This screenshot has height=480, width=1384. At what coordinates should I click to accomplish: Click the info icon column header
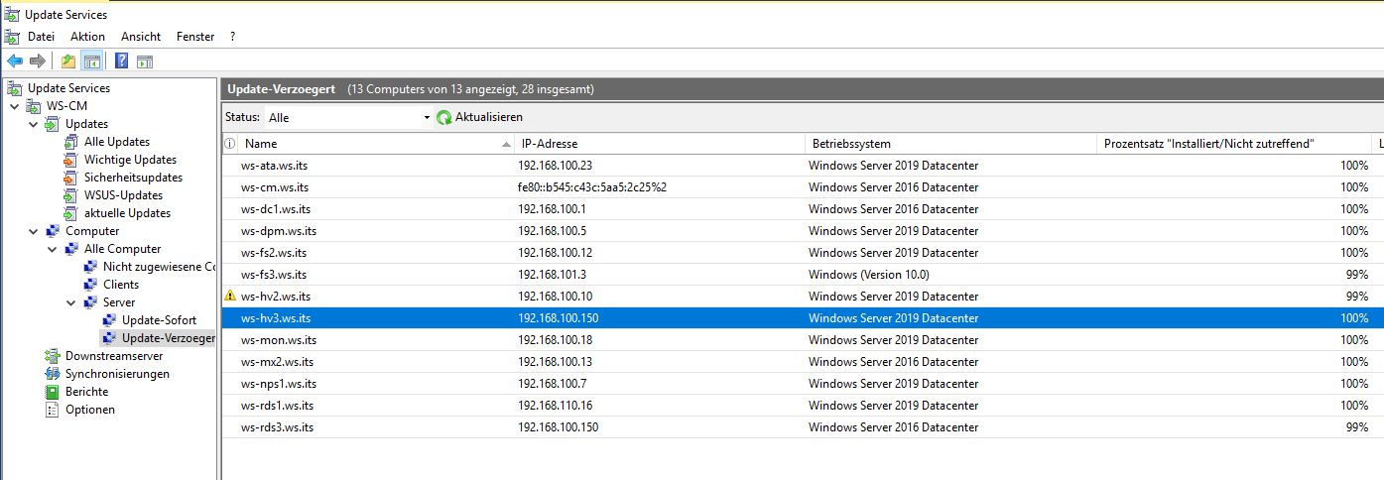[x=230, y=144]
